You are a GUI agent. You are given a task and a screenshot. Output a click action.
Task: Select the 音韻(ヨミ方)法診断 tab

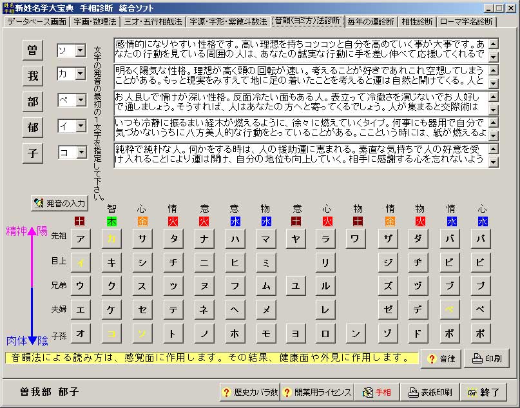point(308,21)
